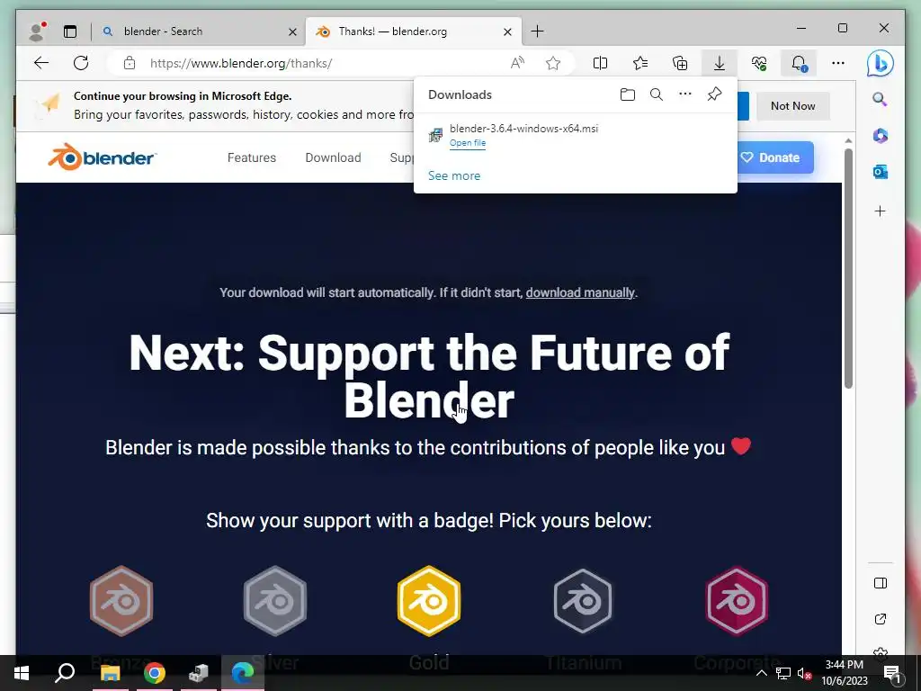Open more options in Downloads panel
This screenshot has height=691, width=921.
684,94
